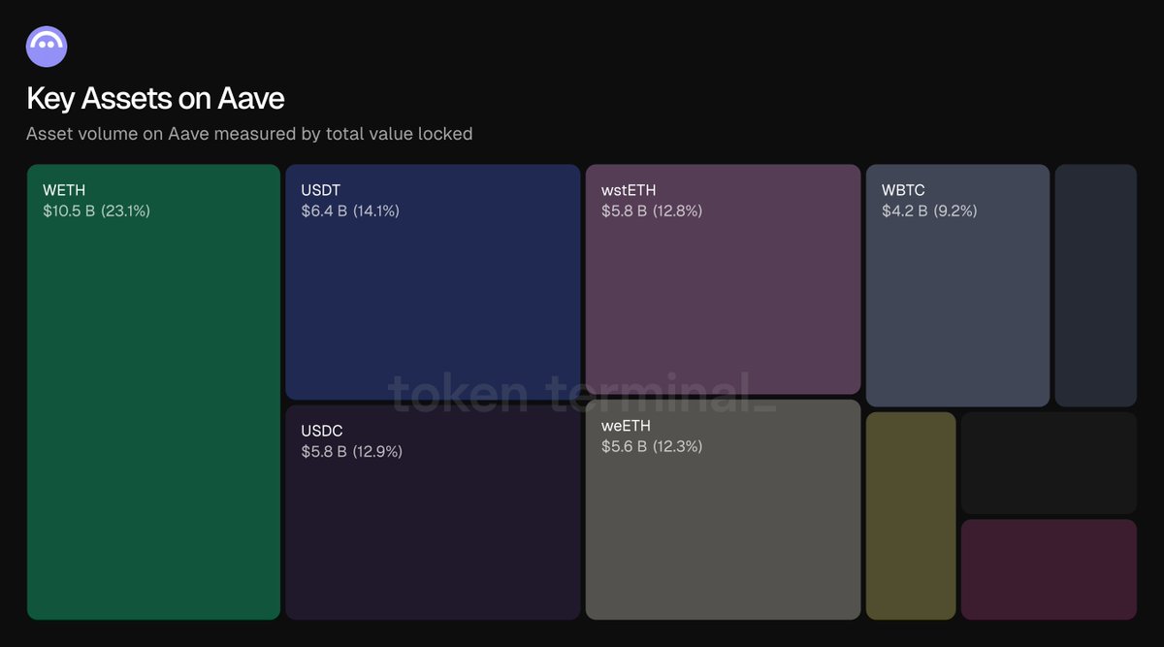Click the narrow dark tile beside WBTC
This screenshot has width=1164, height=647.
click(x=1095, y=285)
